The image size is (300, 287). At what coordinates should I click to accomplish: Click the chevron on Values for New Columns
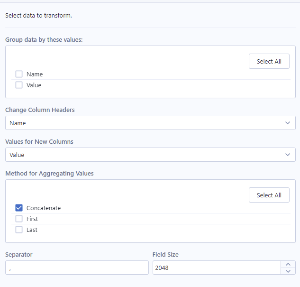(288, 155)
